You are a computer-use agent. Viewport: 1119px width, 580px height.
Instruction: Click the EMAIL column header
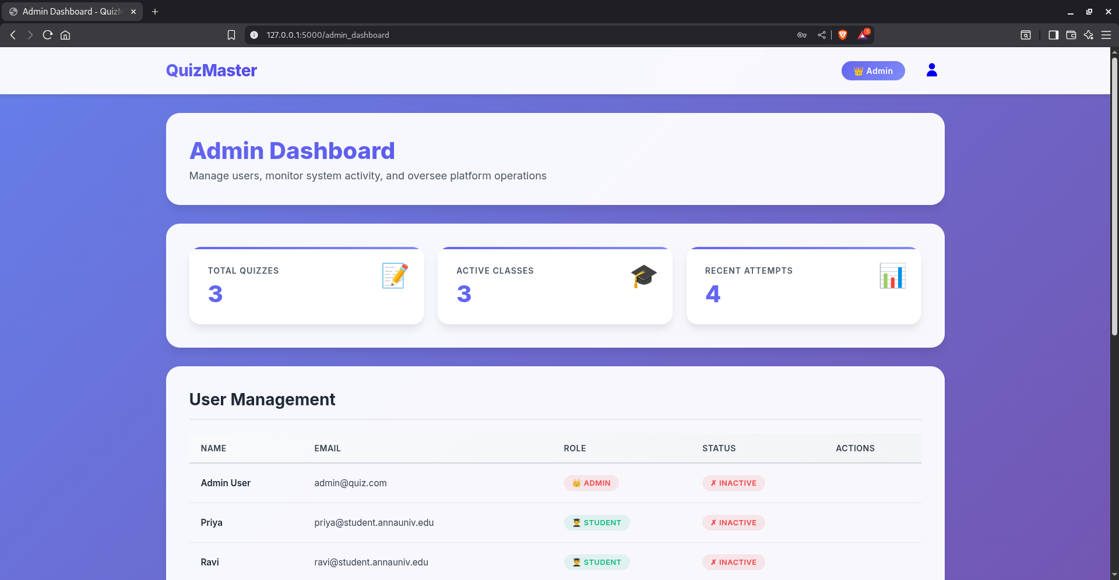coord(328,448)
